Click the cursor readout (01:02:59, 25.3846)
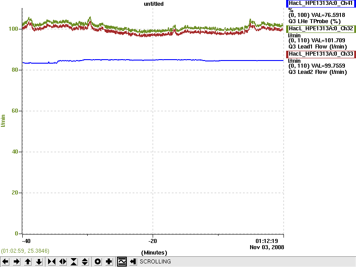 [25, 251]
